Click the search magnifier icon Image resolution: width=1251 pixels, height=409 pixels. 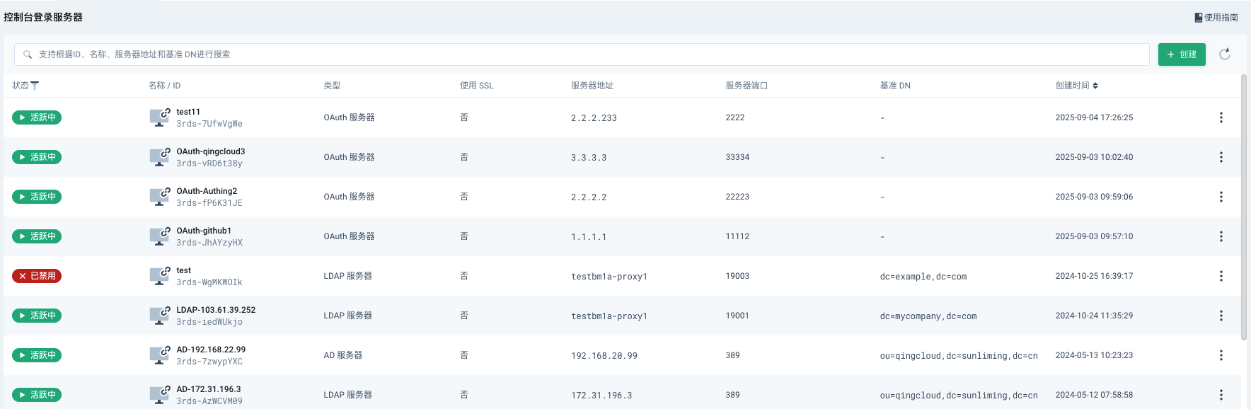click(28, 54)
